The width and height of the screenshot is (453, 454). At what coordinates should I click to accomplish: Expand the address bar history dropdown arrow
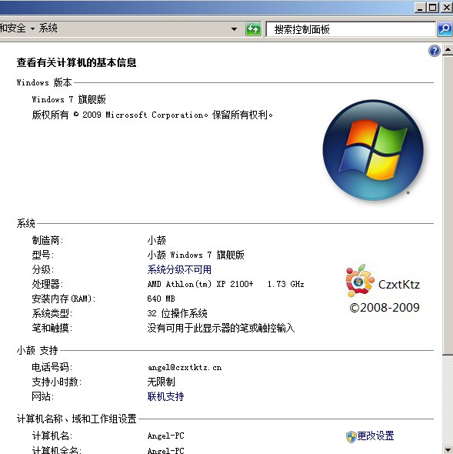(234, 29)
